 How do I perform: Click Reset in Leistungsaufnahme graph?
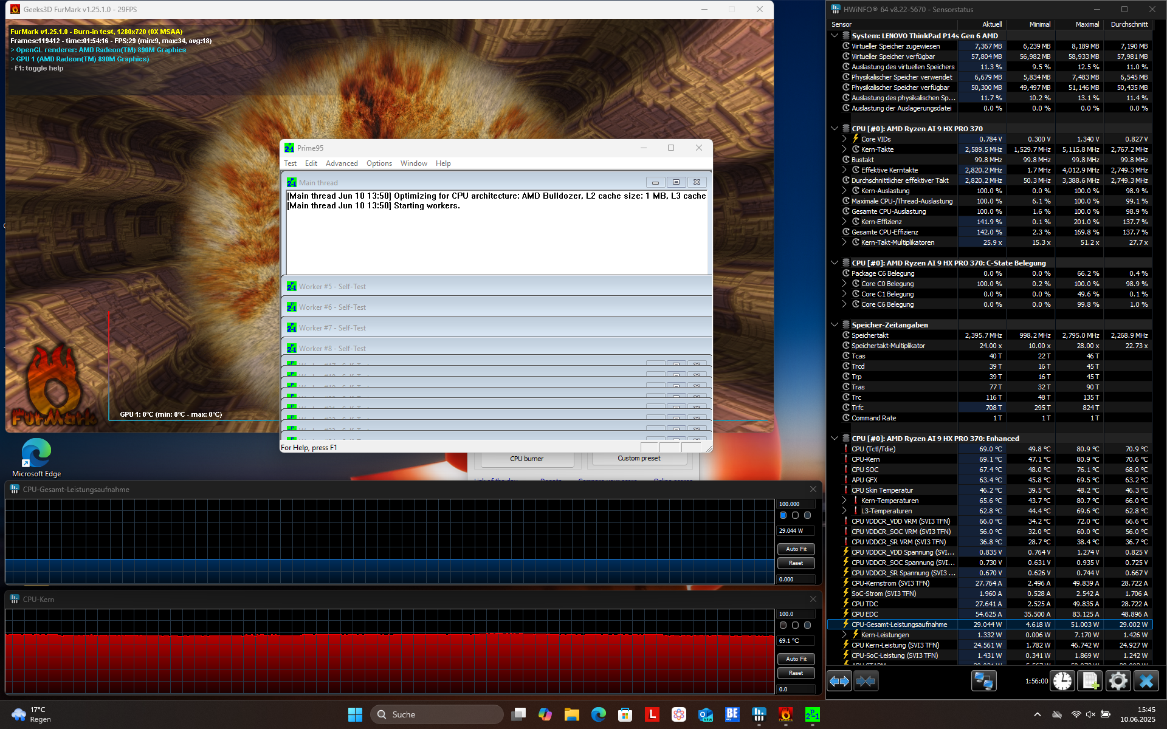point(796,563)
